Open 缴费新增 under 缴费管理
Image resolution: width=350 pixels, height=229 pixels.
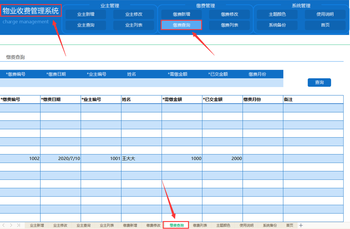click(181, 14)
